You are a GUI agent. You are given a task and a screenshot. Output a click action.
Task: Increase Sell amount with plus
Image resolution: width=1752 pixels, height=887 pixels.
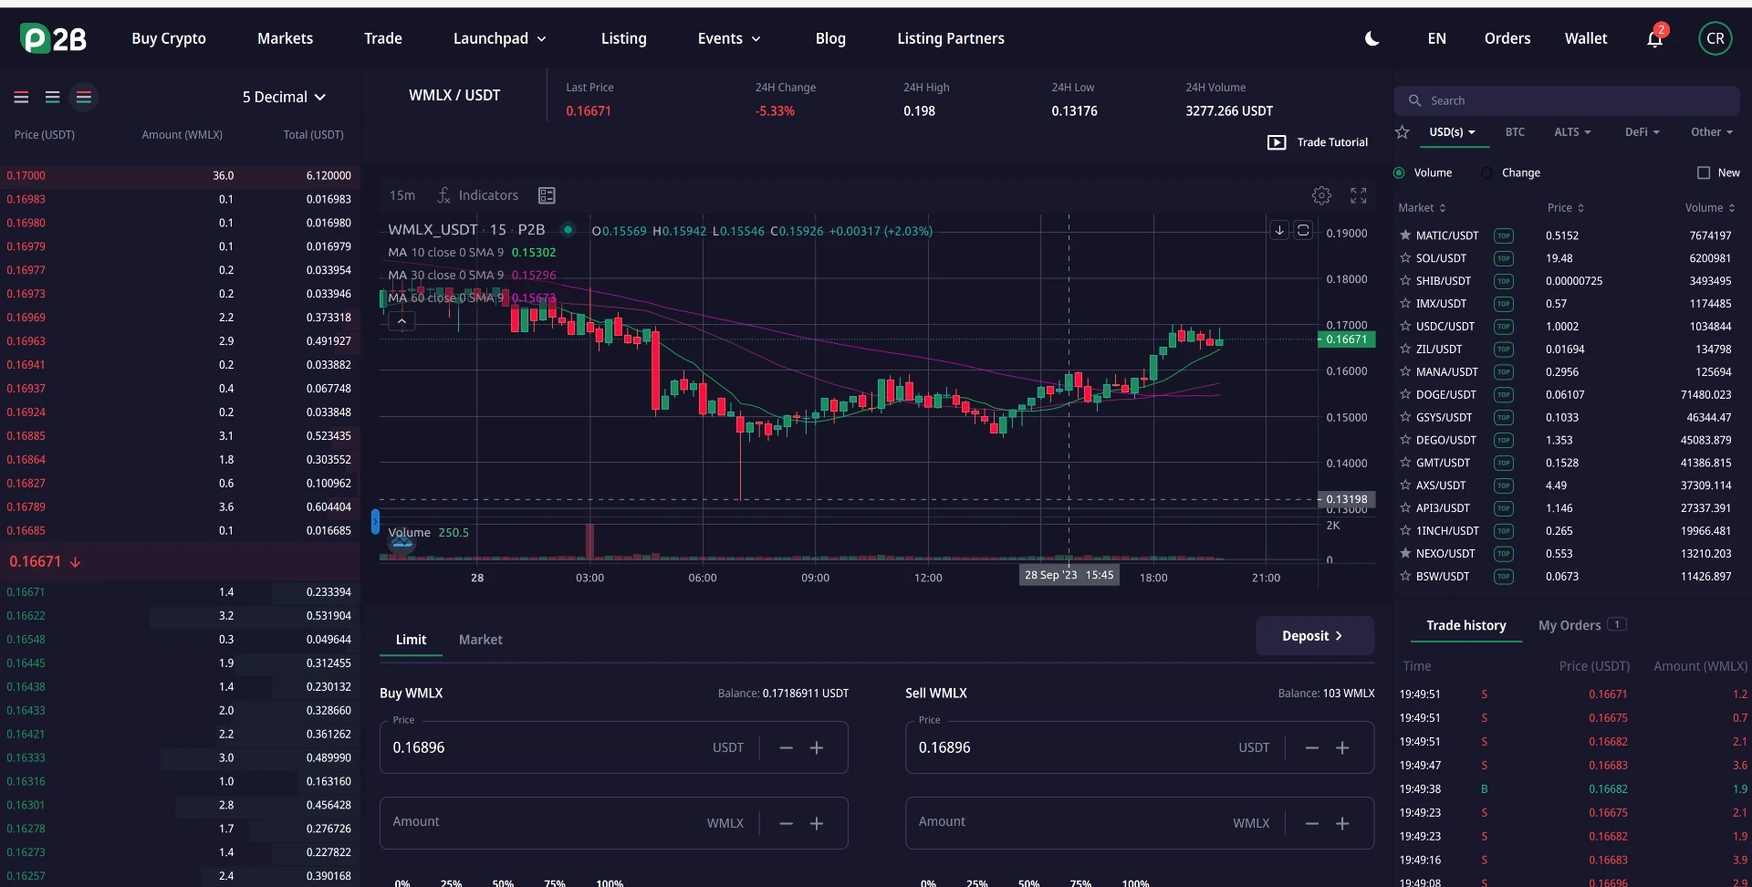[x=1342, y=823]
